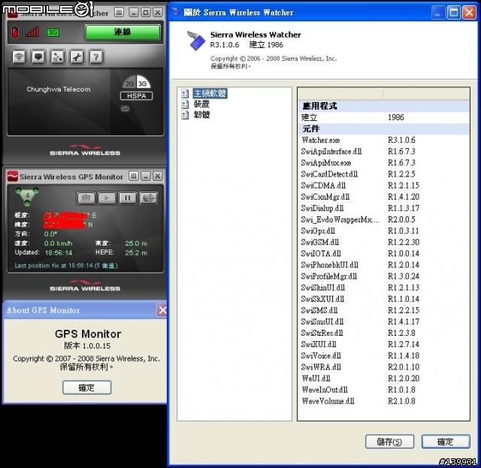Viewport: 481px width, 468px height.
Task: Select 裝置 in the left tree
Action: (201, 104)
